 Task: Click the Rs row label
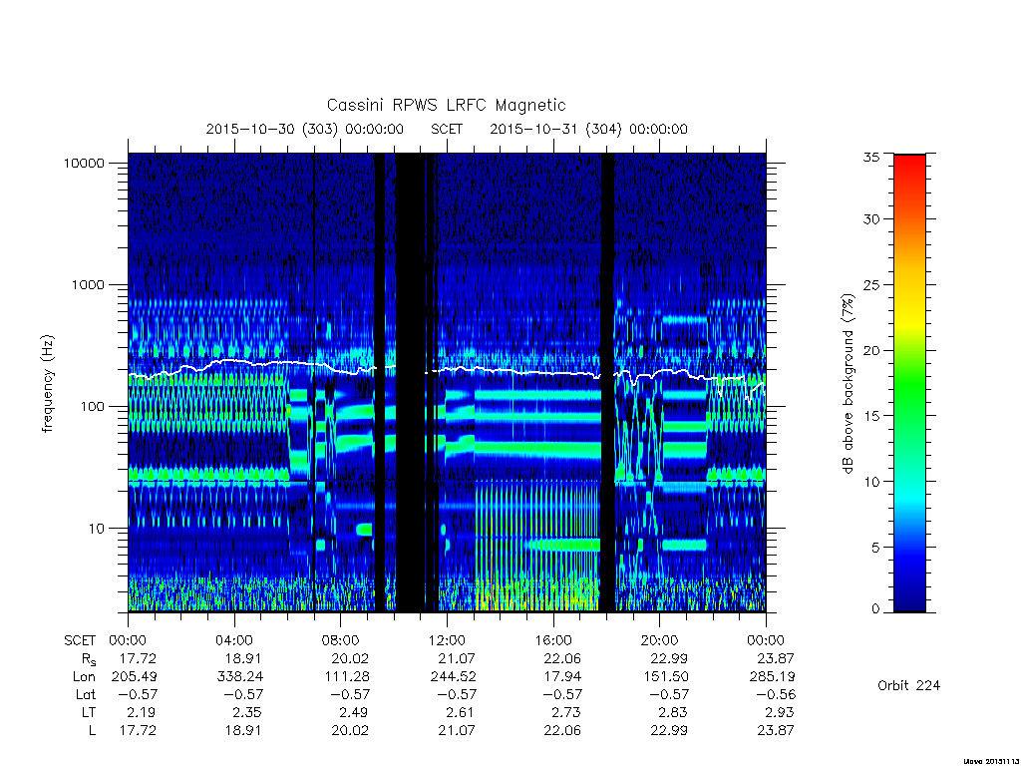pyautogui.click(x=88, y=659)
